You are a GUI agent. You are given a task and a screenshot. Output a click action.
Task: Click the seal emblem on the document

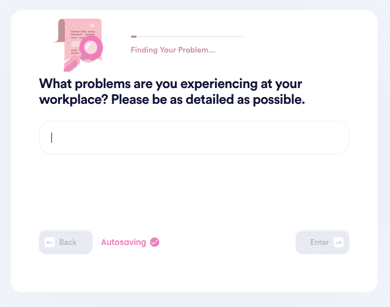click(92, 25)
